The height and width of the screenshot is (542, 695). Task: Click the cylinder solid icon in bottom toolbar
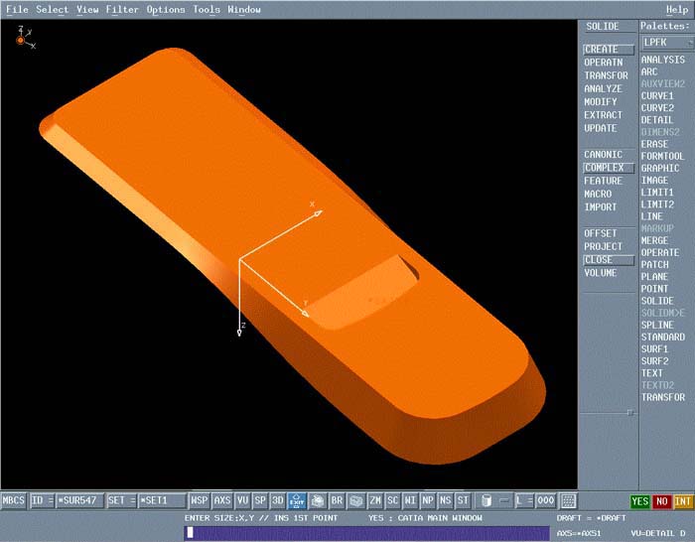(486, 501)
